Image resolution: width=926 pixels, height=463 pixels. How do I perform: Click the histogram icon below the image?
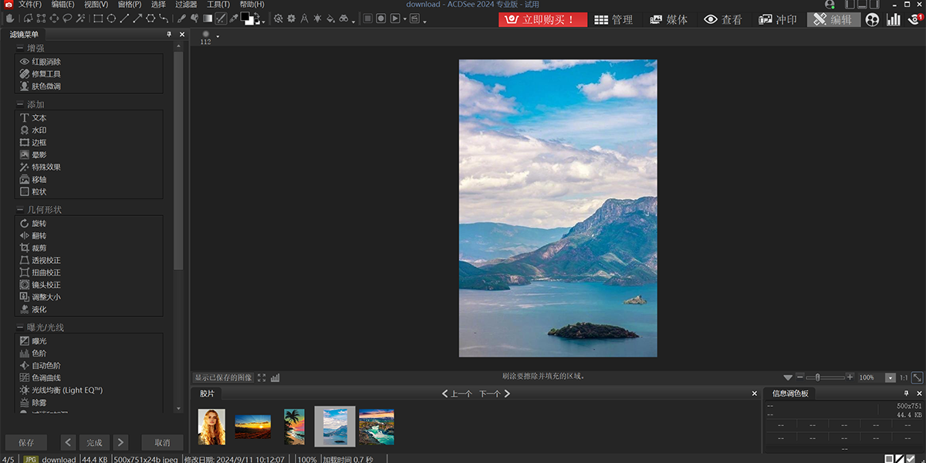pyautogui.click(x=275, y=377)
